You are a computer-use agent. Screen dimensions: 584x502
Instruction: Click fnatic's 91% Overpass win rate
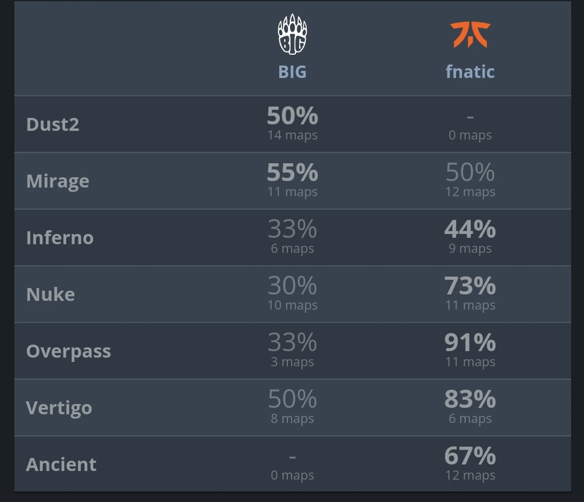click(x=470, y=343)
